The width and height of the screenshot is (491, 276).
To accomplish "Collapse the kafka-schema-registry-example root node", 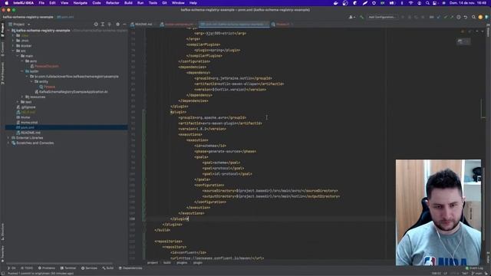I will (x=8, y=31).
